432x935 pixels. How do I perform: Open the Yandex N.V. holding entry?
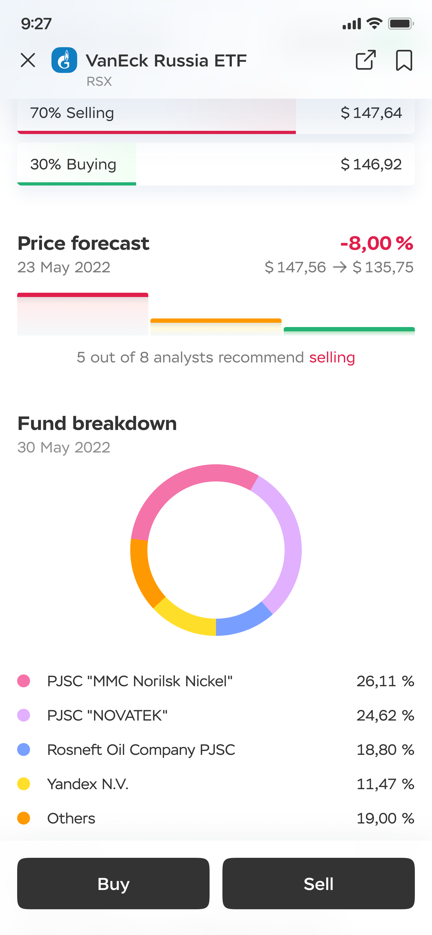click(x=216, y=784)
